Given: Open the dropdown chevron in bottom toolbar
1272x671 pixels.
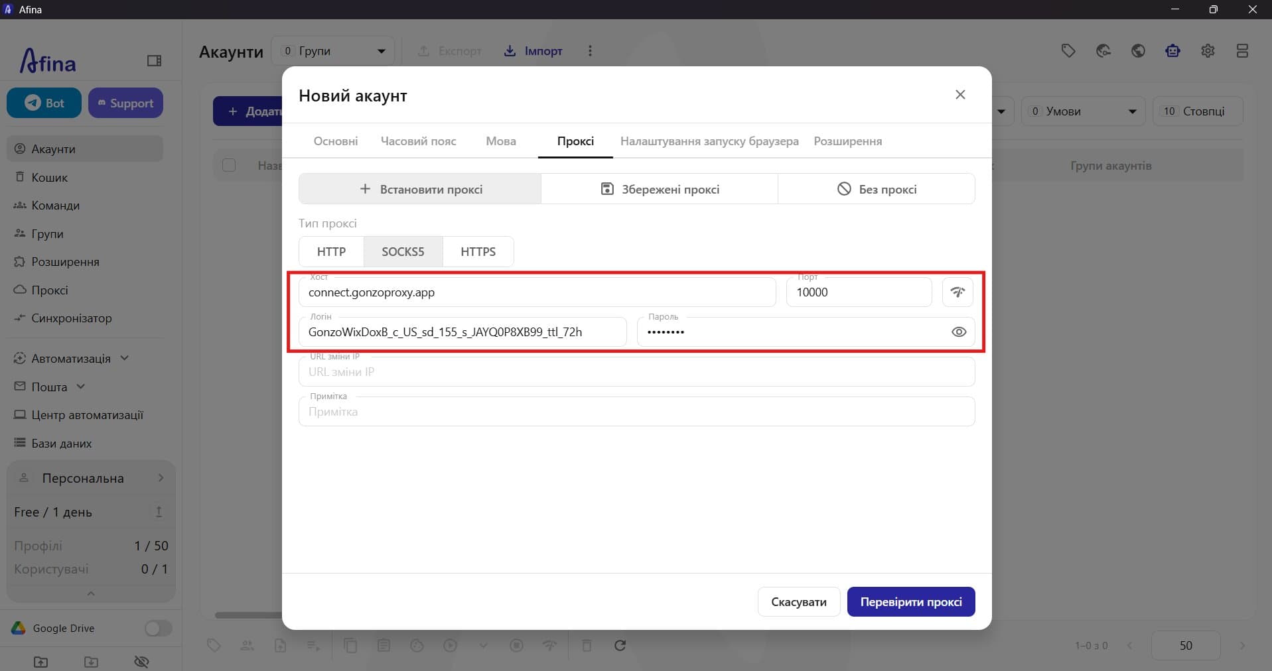Looking at the screenshot, I should click(483, 645).
